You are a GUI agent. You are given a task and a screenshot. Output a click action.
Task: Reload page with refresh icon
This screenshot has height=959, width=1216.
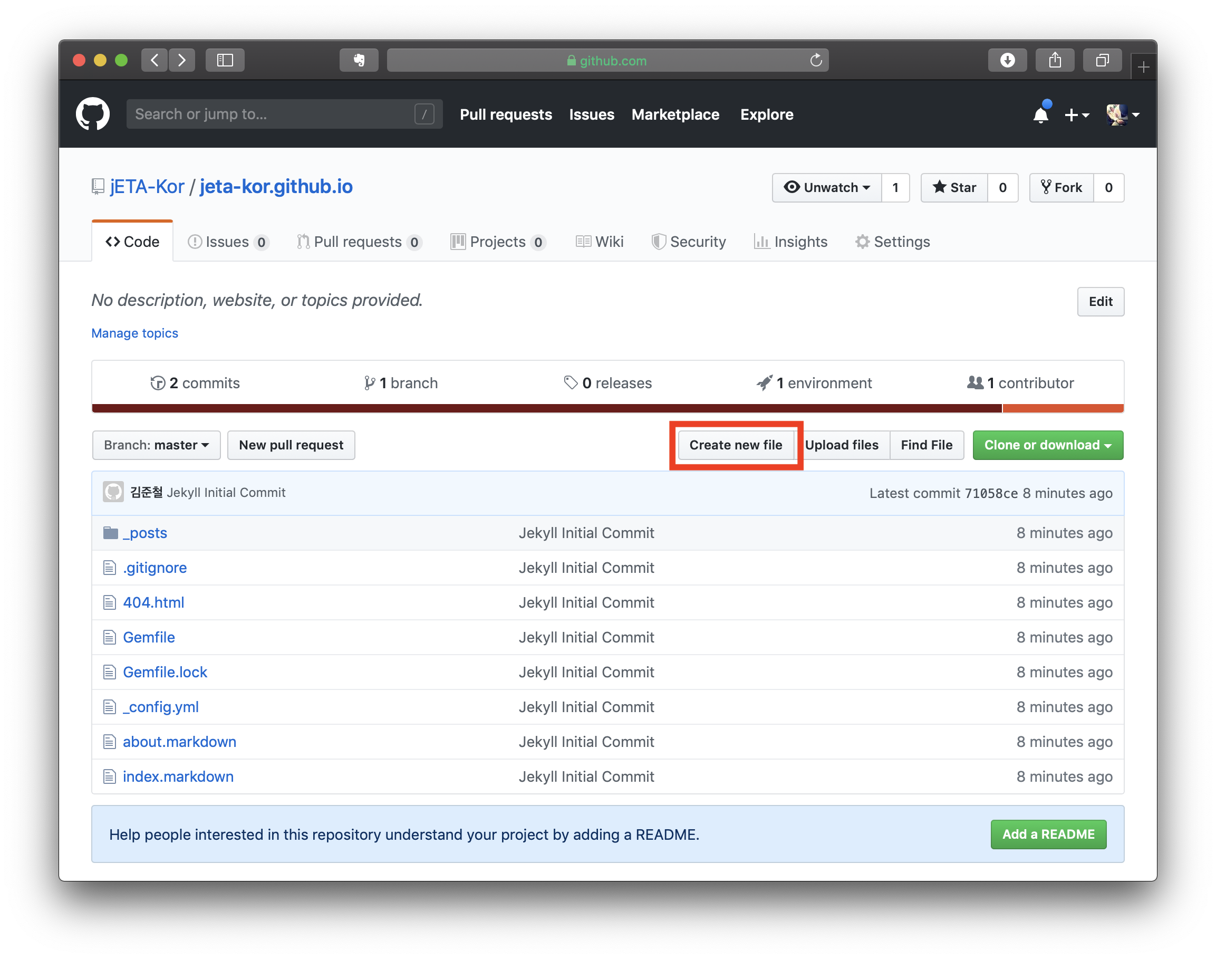[816, 60]
